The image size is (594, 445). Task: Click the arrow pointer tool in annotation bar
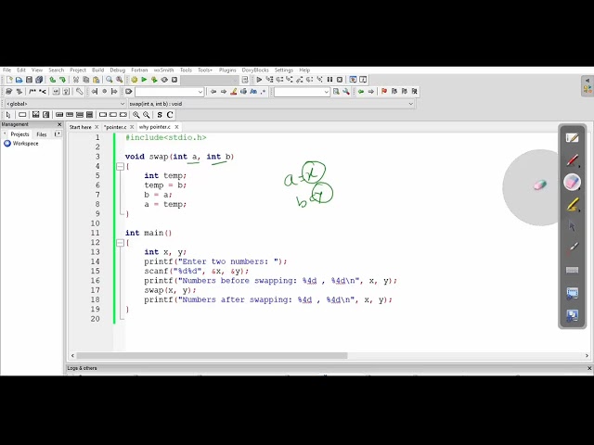(573, 226)
